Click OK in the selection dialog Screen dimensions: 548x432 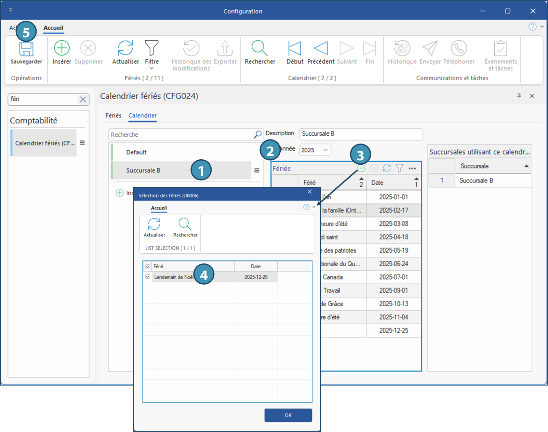pos(288,415)
